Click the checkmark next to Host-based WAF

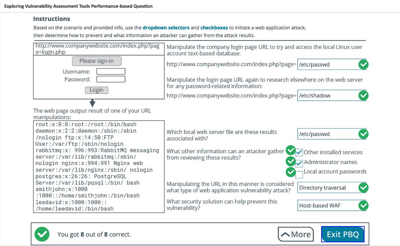coord(364,205)
